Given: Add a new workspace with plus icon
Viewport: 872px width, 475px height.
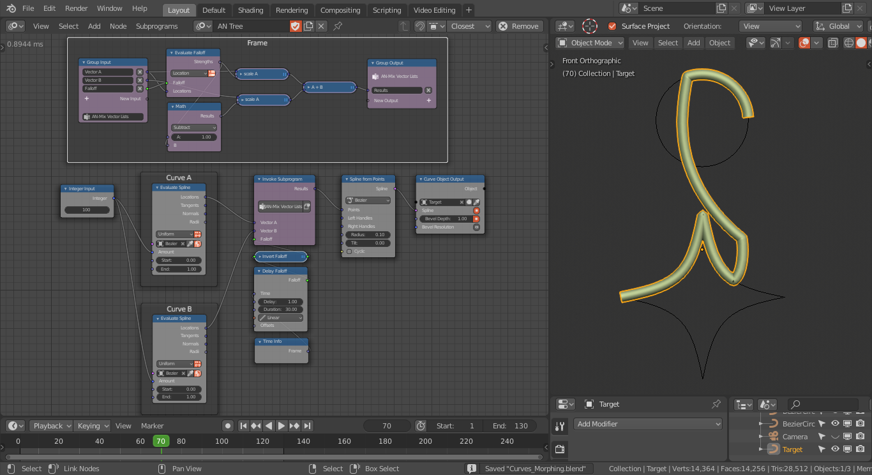Looking at the screenshot, I should point(469,10).
